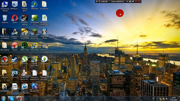Open volume speaker tray icon
180x101 pixels.
(167, 99)
